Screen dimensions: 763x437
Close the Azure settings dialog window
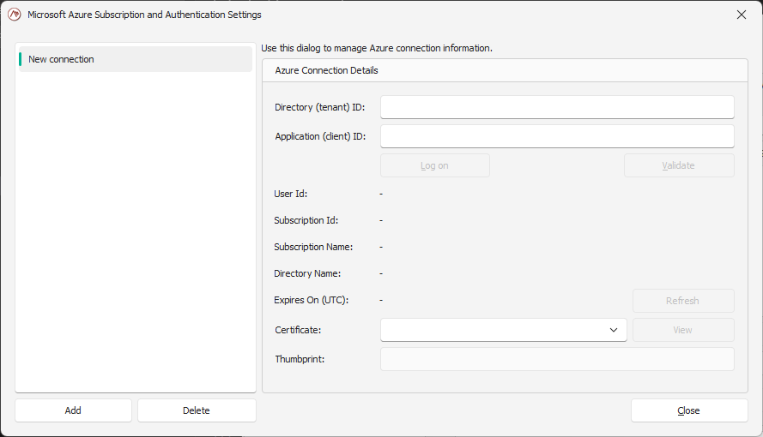tap(741, 15)
